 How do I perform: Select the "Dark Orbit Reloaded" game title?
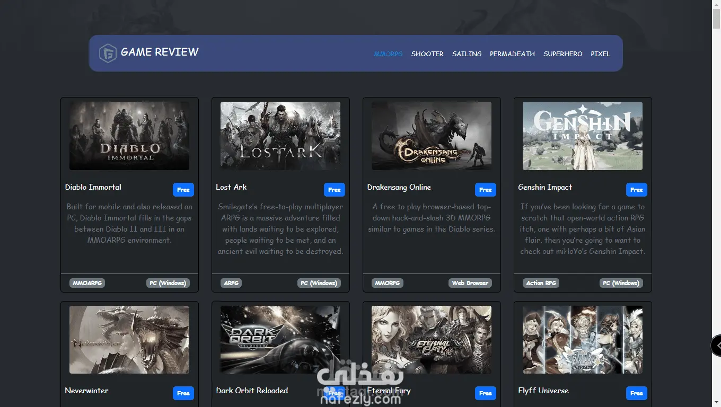click(x=252, y=391)
